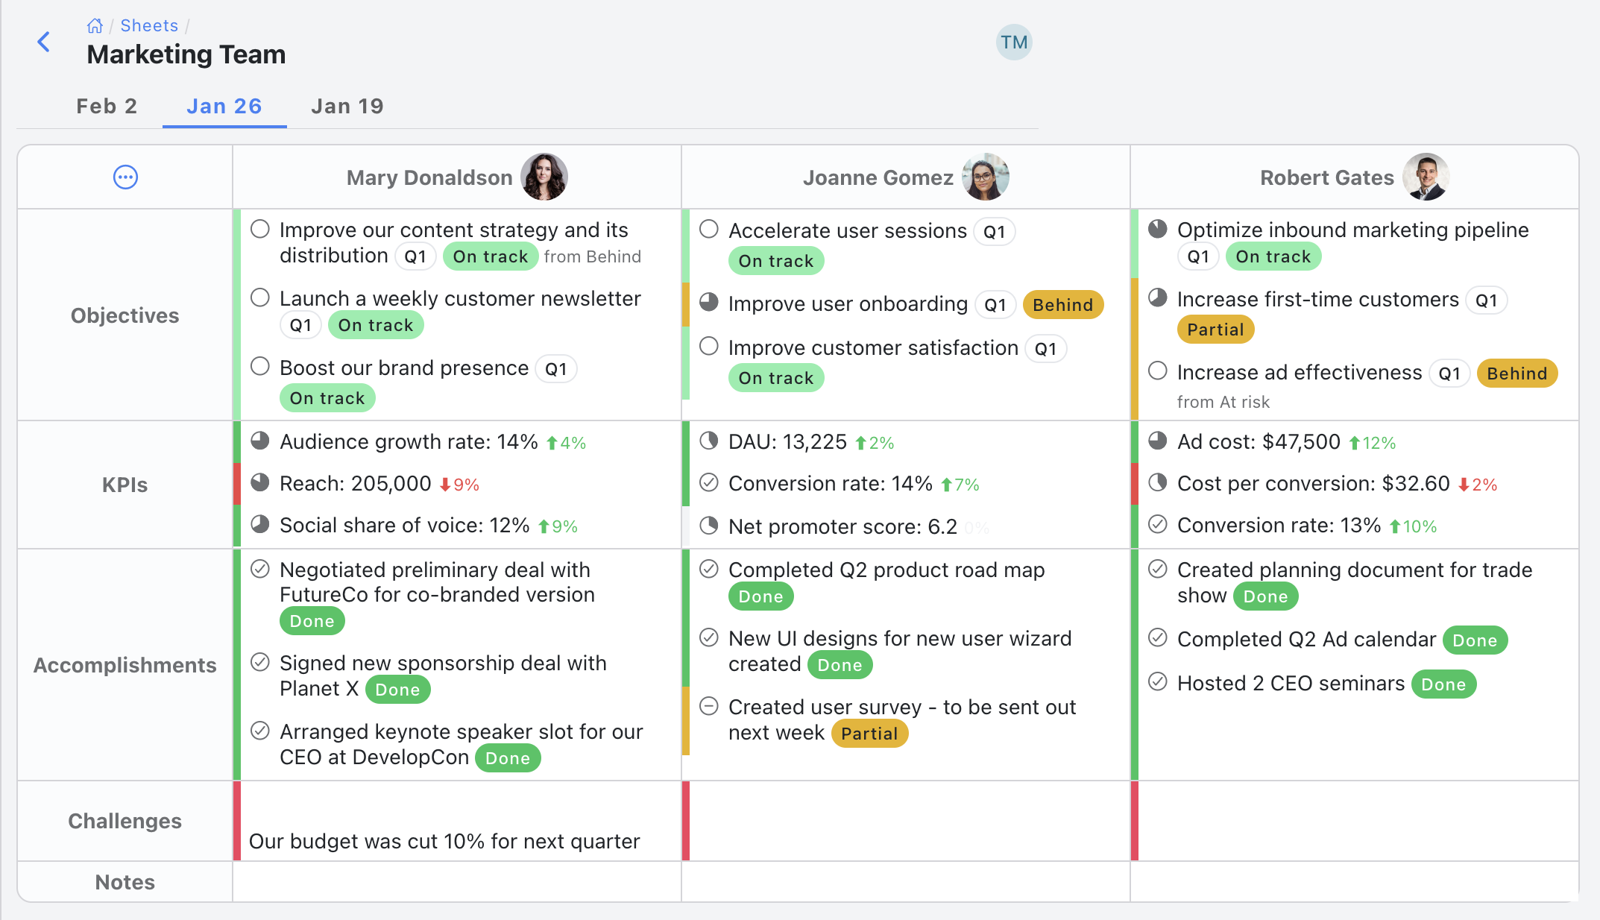Click Robert Gates's profile photo
The width and height of the screenshot is (1600, 920).
[1426, 177]
